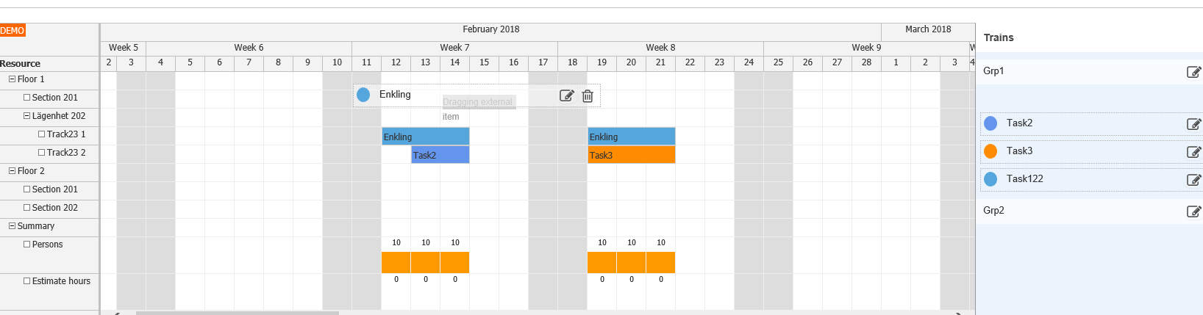Toggle the box next to Persons
Image resolution: width=1203 pixels, height=315 pixels.
coord(26,244)
